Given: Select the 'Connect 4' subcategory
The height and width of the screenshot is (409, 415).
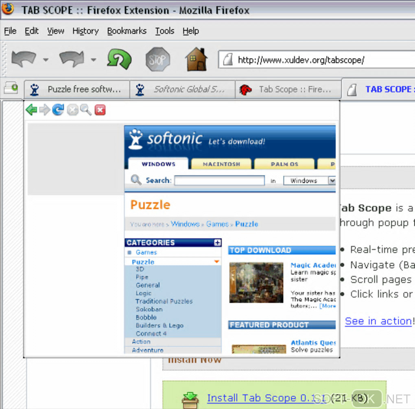Looking at the screenshot, I should 151,334.
